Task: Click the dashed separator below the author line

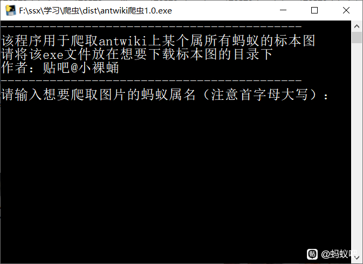Action: pyautogui.click(x=151, y=80)
